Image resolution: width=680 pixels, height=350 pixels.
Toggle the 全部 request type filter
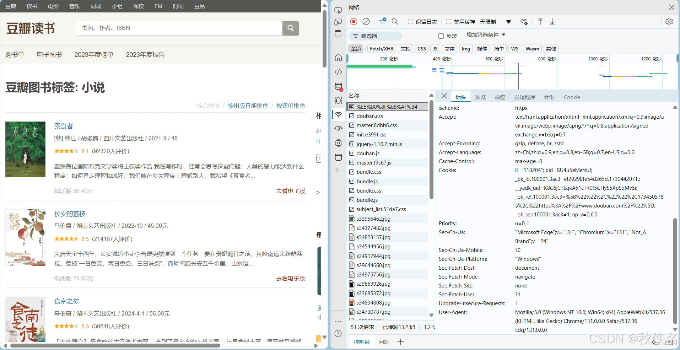click(x=356, y=49)
